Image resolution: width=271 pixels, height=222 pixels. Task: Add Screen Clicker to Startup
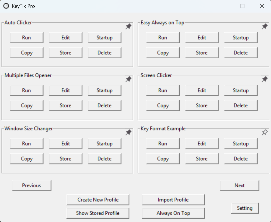(x=241, y=90)
